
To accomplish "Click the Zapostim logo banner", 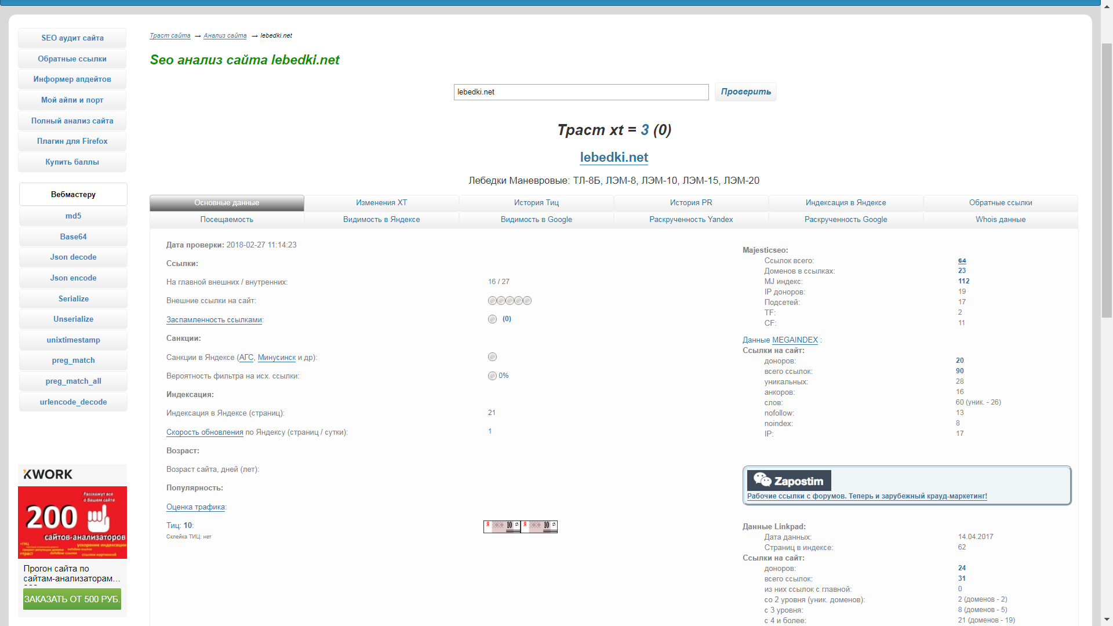I will (x=788, y=481).
